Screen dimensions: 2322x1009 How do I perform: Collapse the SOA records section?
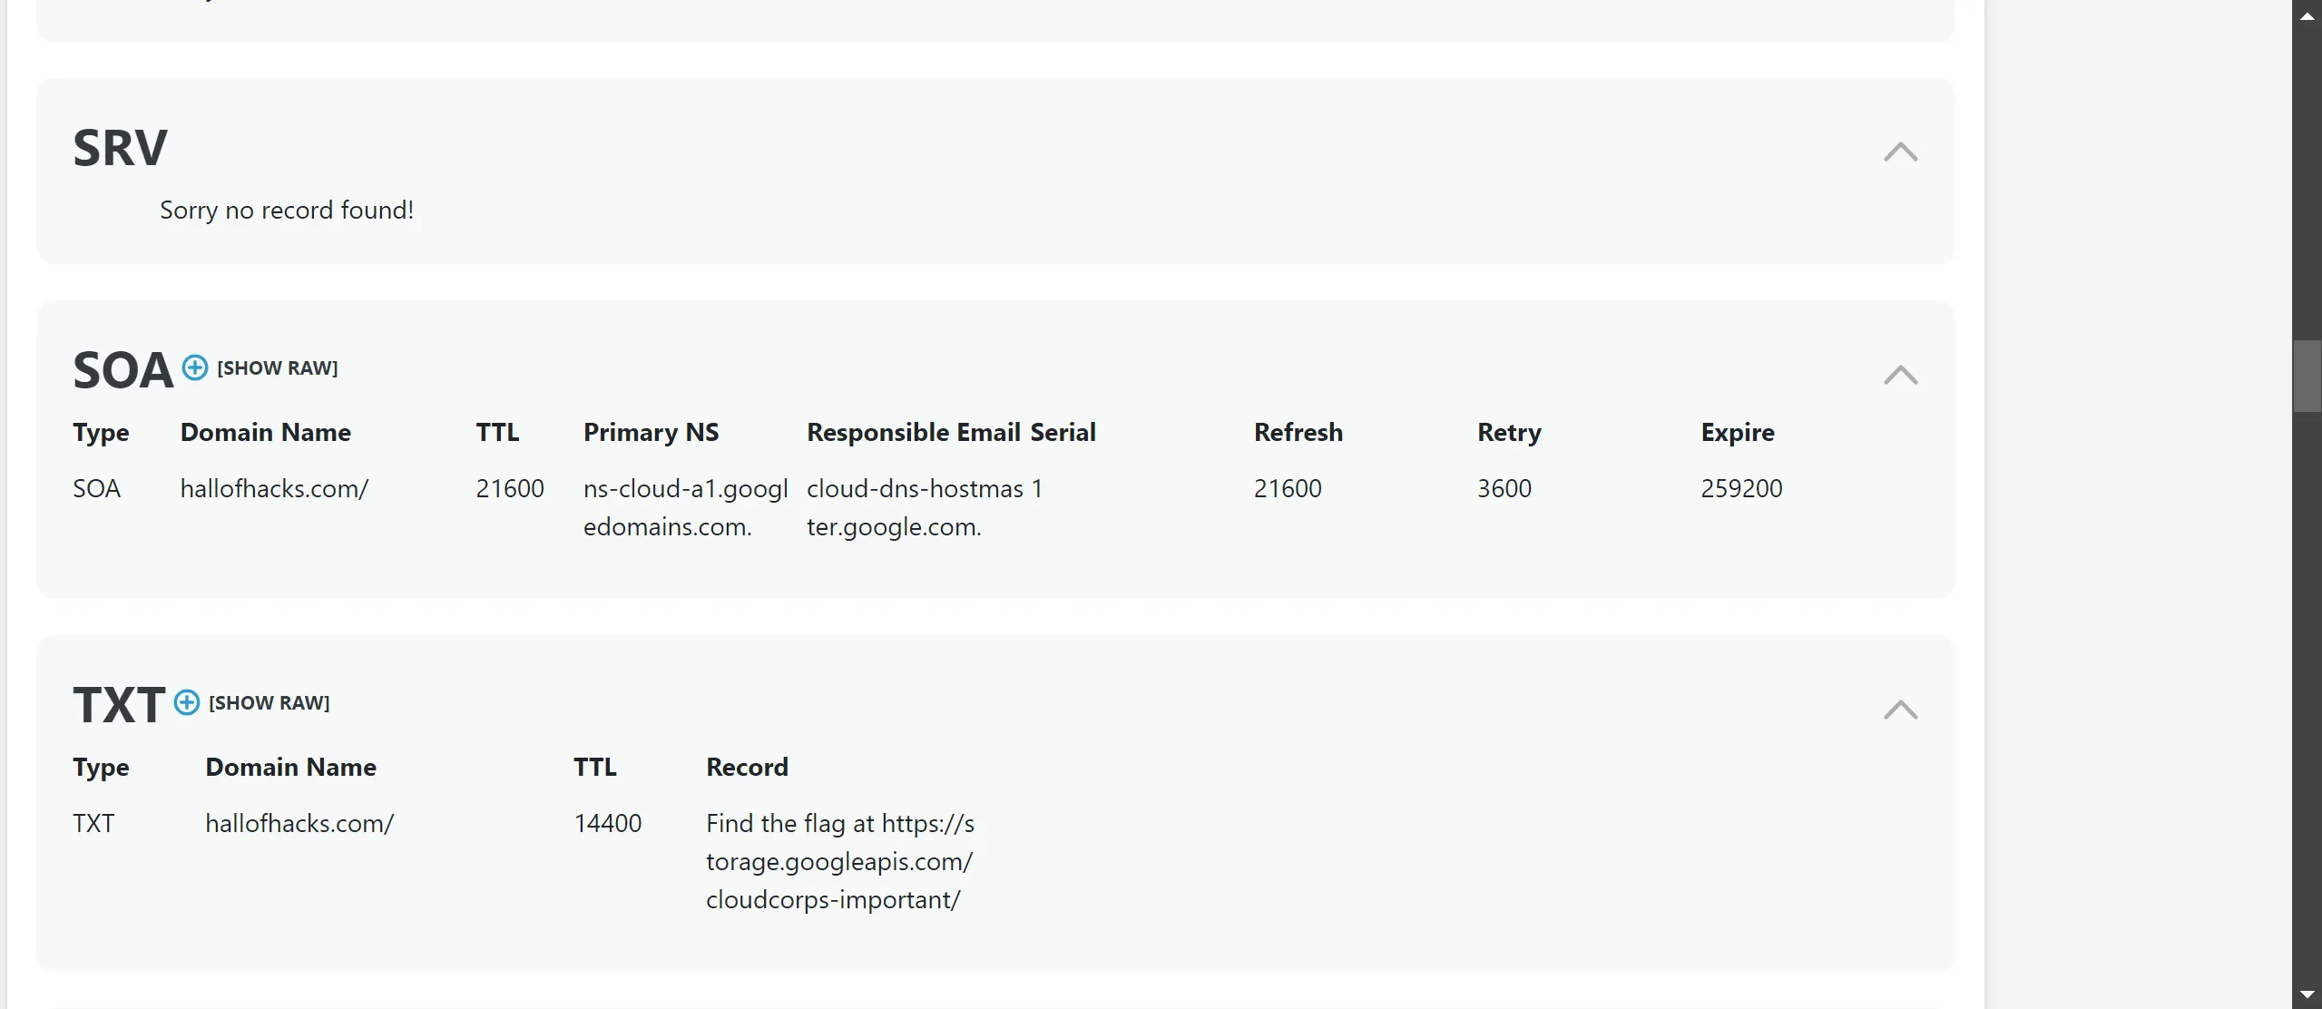click(x=1900, y=375)
